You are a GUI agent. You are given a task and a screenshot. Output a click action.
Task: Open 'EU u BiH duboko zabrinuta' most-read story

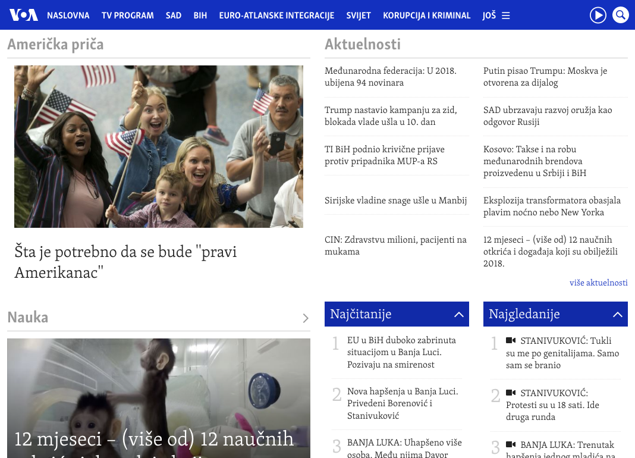point(401,352)
